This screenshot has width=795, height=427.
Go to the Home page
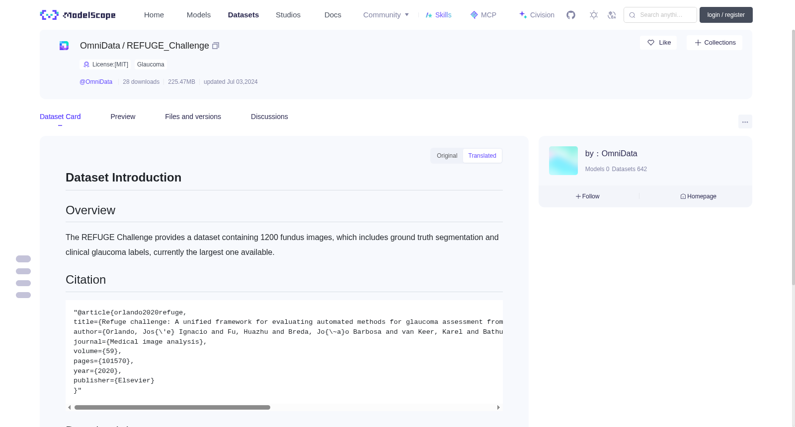(x=154, y=15)
